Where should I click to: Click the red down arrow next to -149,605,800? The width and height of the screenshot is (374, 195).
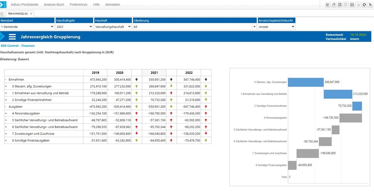pos(136,133)
